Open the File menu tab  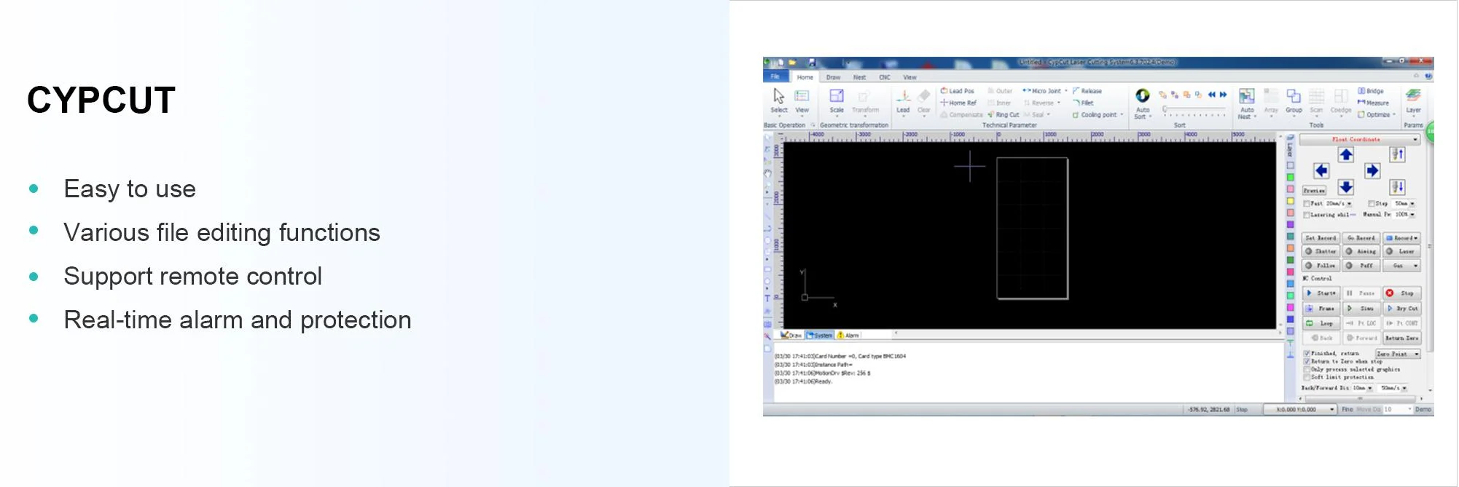(x=775, y=76)
